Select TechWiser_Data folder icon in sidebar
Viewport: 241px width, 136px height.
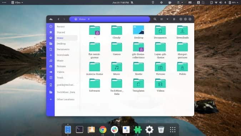click(x=51, y=92)
